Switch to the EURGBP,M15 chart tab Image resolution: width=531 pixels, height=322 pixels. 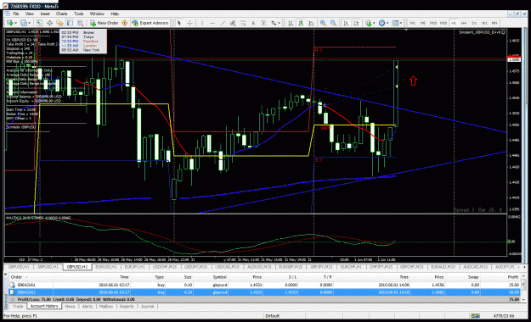[291, 267]
